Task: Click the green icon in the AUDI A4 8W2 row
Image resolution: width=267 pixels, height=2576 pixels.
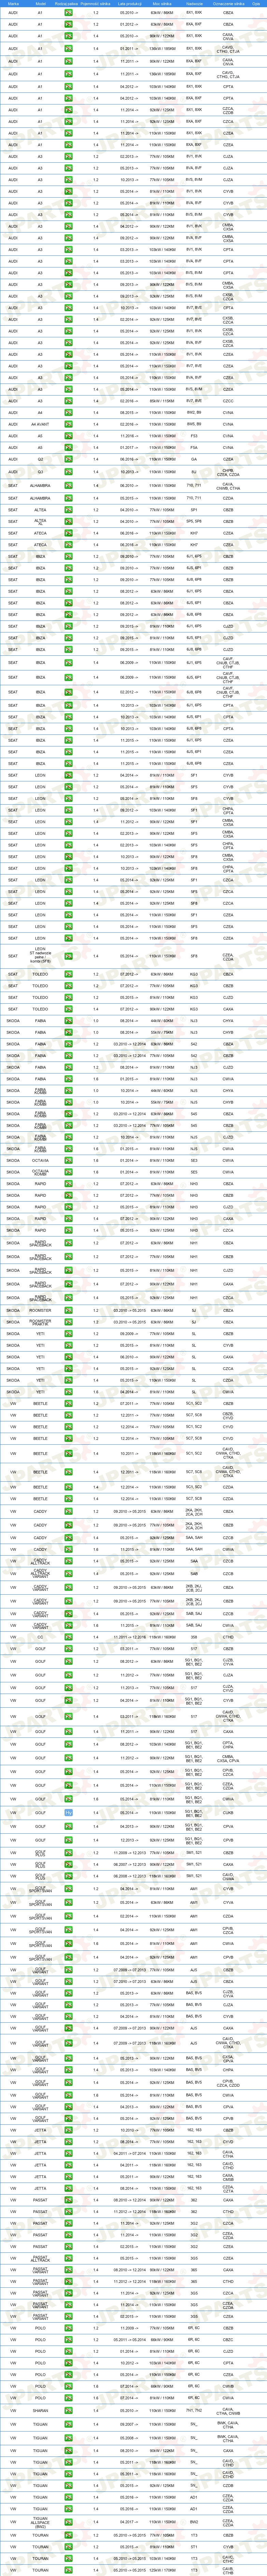Action: click(69, 412)
